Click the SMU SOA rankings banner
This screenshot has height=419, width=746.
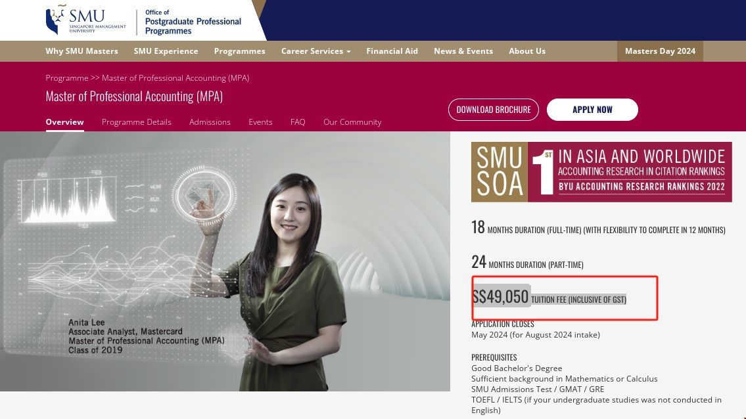point(601,171)
